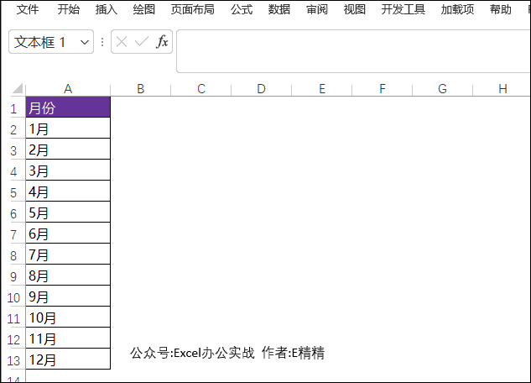531x383 pixels.
Task: Click the name box showing 文本框 1
Action: (42, 42)
